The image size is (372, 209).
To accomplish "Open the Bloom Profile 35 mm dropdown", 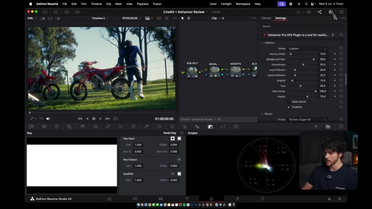I will tap(307, 120).
